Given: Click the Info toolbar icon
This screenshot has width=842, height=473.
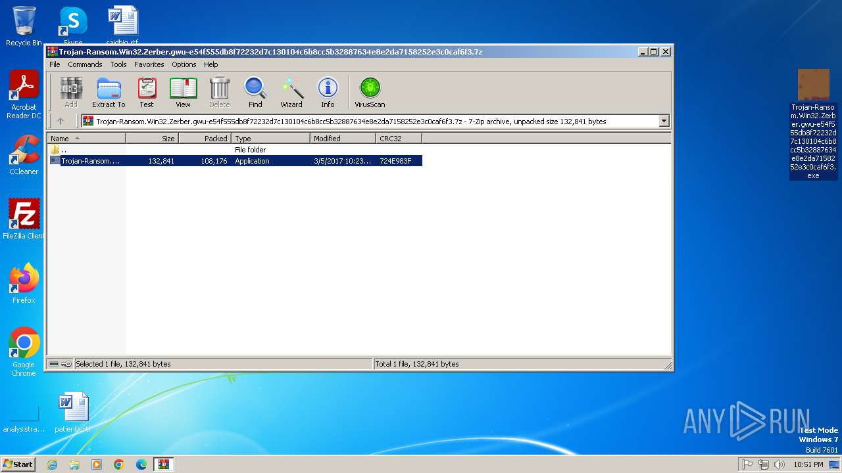Looking at the screenshot, I should pos(328,92).
